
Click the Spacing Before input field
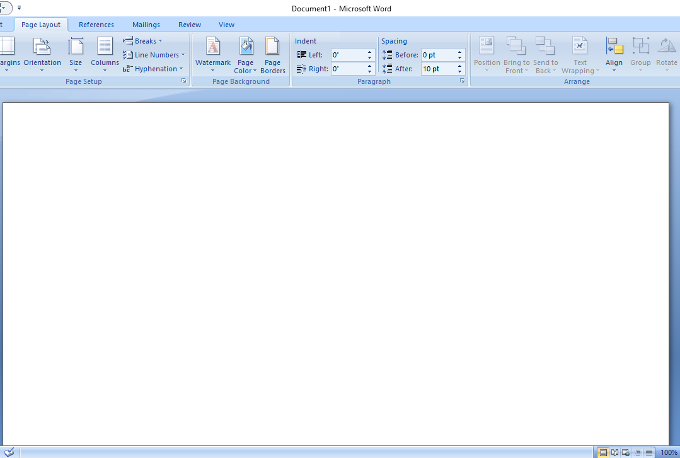click(439, 55)
